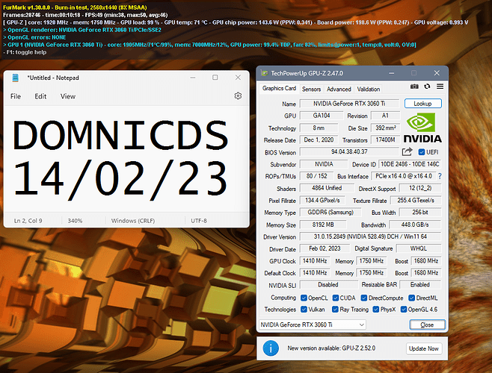Click the Memory Type GDDR6 (Samsung) value
492x373 pixels.
pyautogui.click(x=330, y=213)
